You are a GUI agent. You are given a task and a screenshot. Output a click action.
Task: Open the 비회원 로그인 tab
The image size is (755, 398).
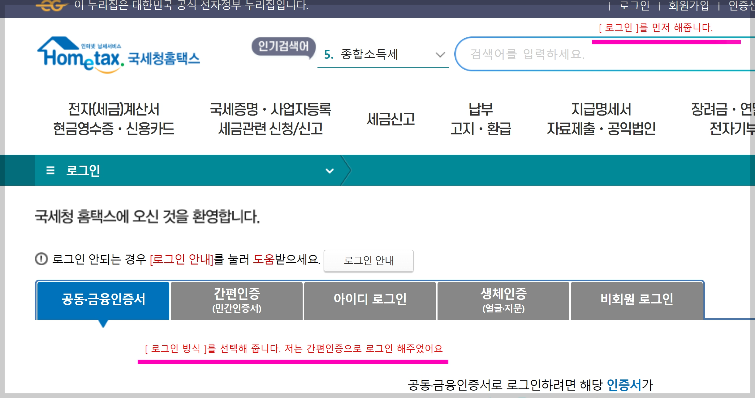tap(637, 300)
